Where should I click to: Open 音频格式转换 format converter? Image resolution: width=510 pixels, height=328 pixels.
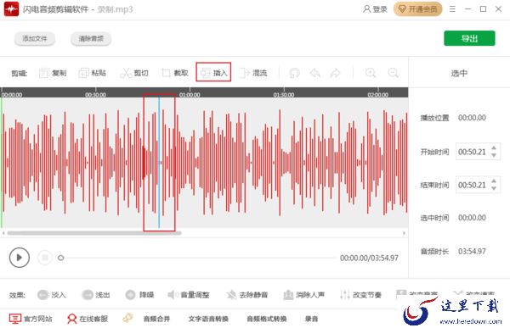[266, 319]
